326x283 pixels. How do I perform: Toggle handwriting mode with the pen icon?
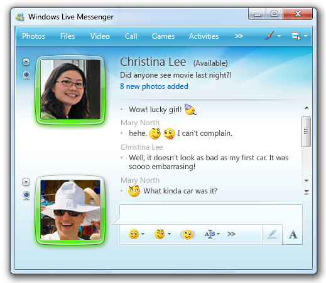272,234
